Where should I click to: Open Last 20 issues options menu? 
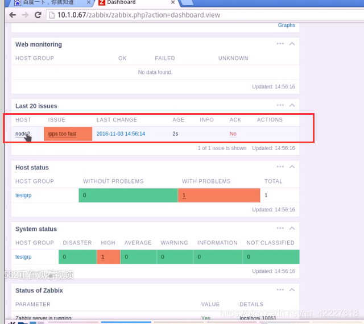[280, 105]
